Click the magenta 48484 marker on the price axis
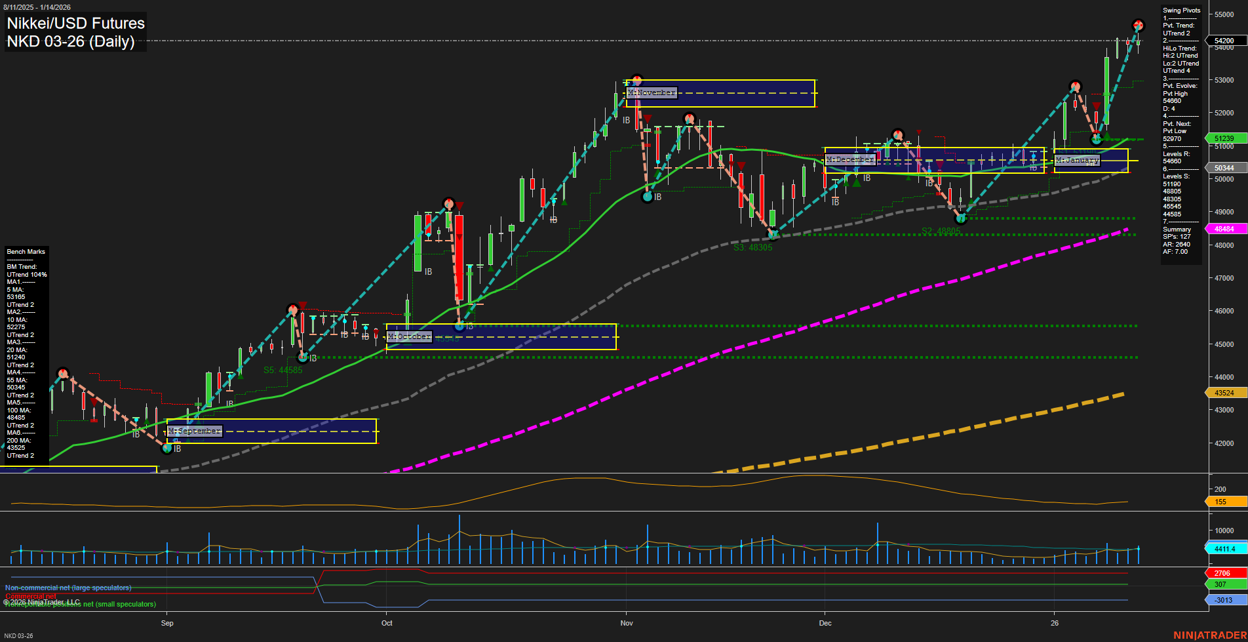1248x642 pixels. point(1226,228)
